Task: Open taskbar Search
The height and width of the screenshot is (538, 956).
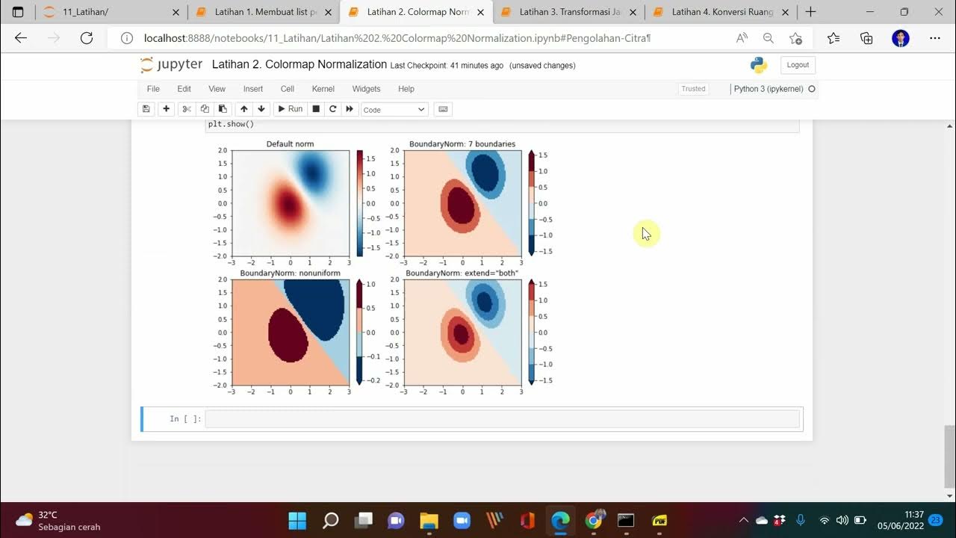Action: 330,520
